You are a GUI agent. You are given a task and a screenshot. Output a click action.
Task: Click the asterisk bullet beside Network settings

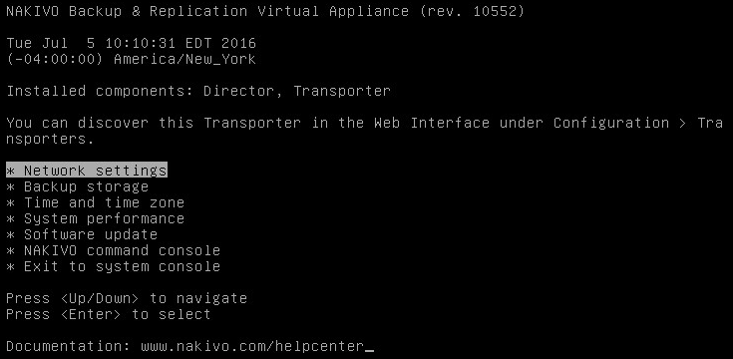point(10,172)
